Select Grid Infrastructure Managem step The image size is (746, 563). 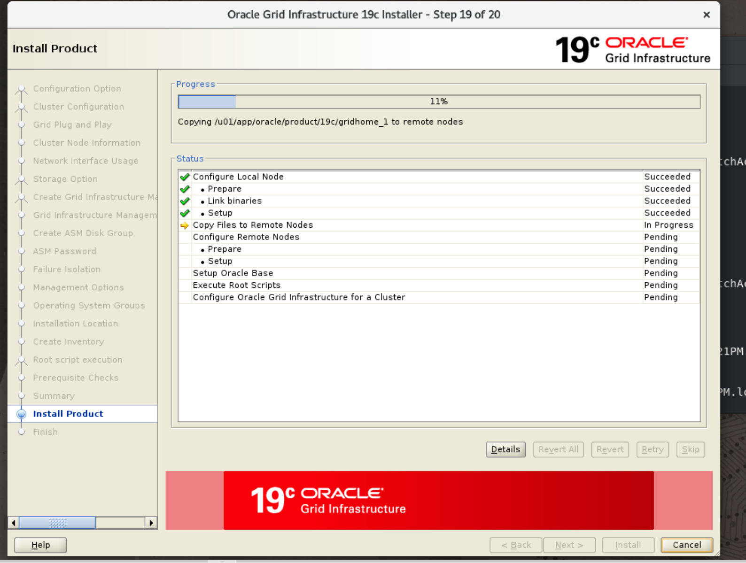95,216
